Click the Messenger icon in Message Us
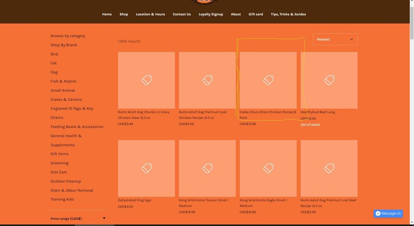 point(378,214)
